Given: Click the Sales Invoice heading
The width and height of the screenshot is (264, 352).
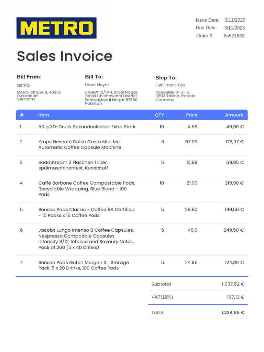Looking at the screenshot, I should click(65, 56).
